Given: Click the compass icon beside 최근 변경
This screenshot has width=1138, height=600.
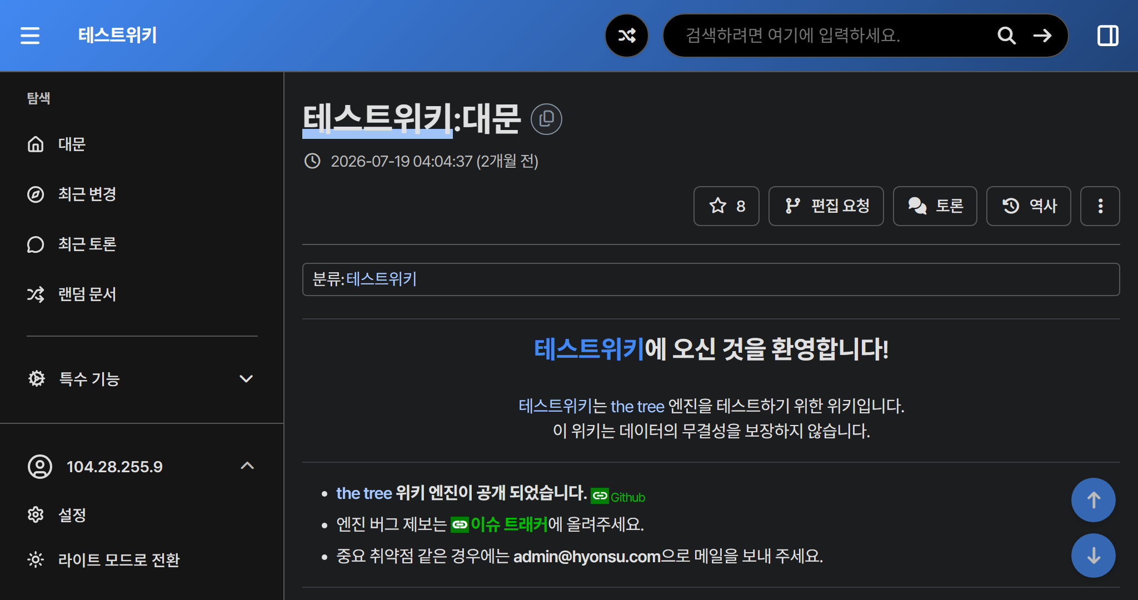Looking at the screenshot, I should click(x=36, y=194).
